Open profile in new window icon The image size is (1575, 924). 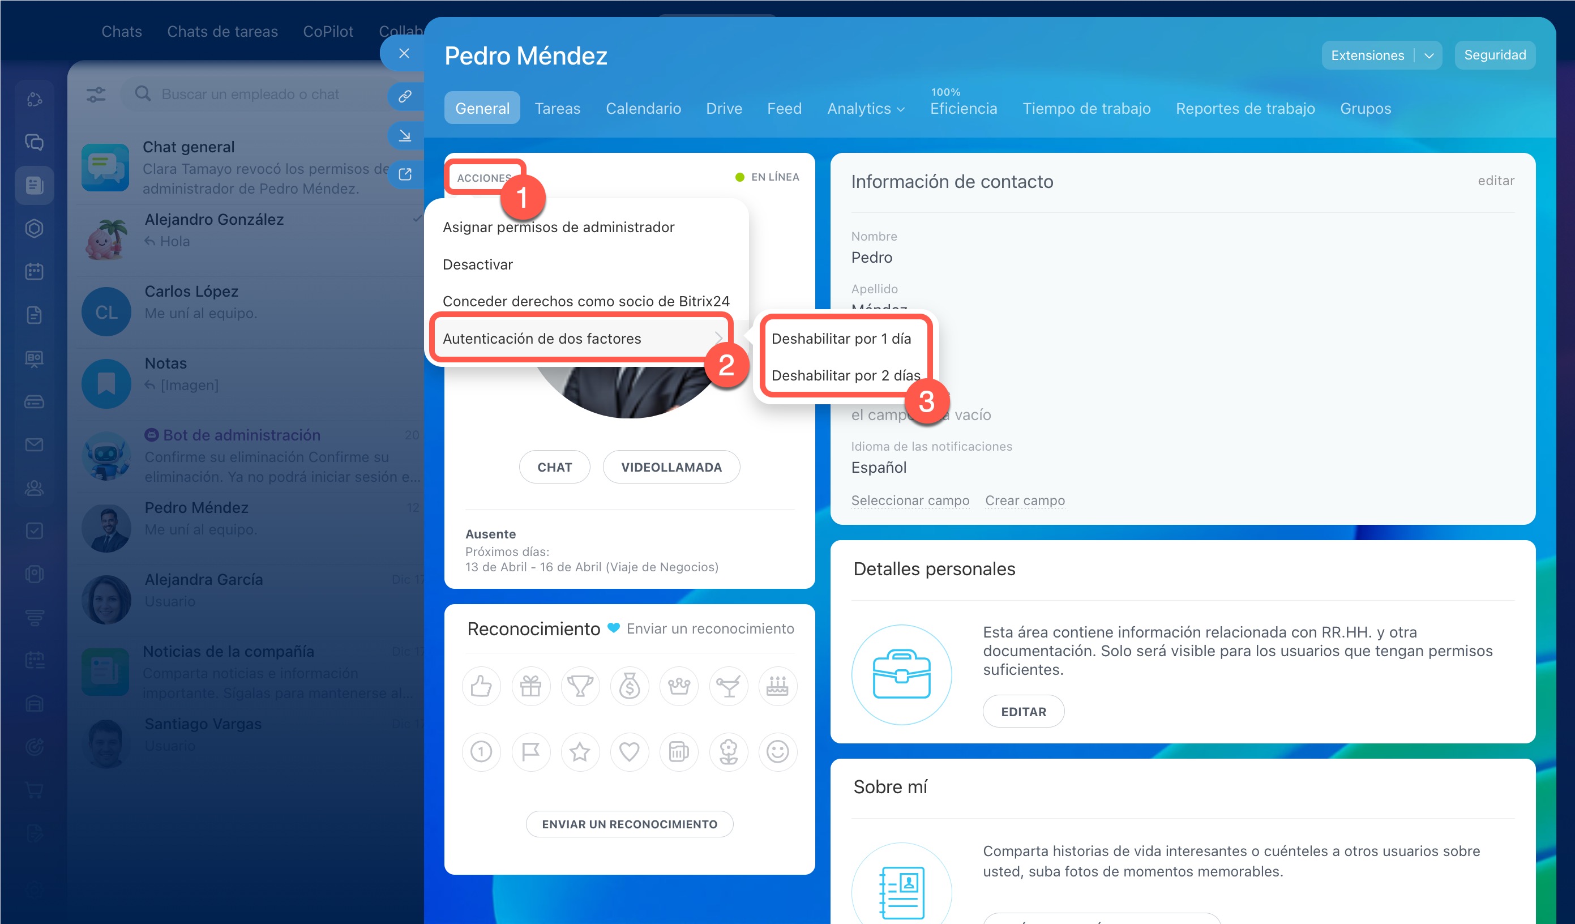[x=405, y=174]
